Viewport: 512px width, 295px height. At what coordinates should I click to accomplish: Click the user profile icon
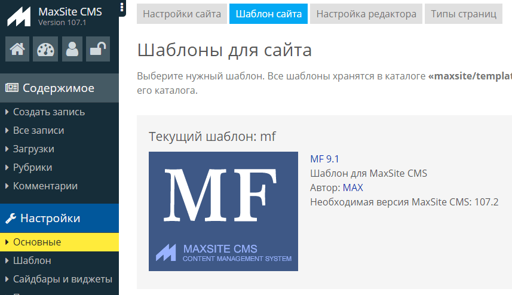point(72,50)
